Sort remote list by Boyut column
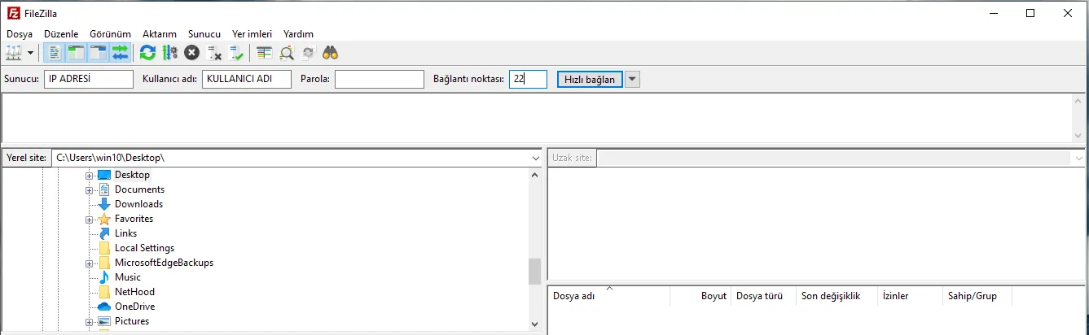This screenshot has height=335, width=1089. click(700, 296)
